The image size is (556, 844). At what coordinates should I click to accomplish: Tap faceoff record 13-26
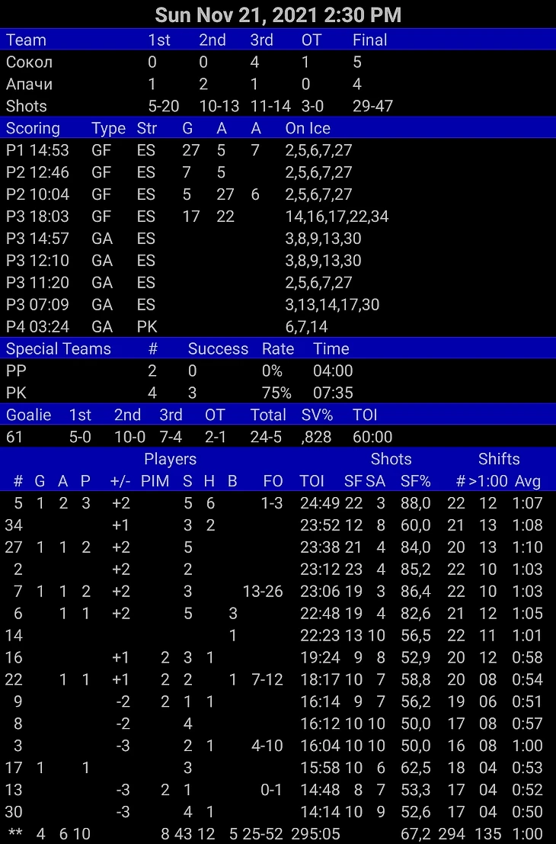pyautogui.click(x=263, y=592)
